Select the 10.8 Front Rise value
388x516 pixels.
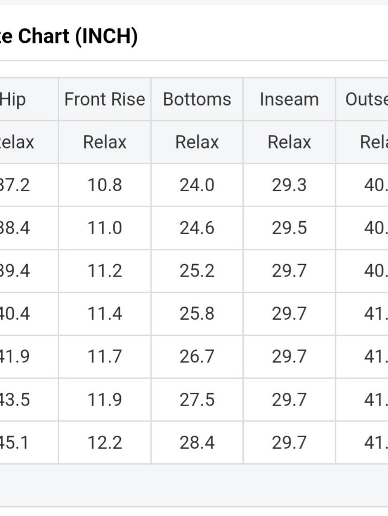[x=105, y=185]
